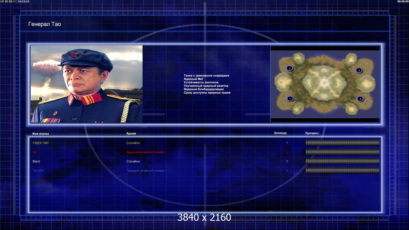Viewport: 409px width, 230px height.
Task: Click 'Сразу доступны ядерные пушки' line
Action: pos(207,92)
